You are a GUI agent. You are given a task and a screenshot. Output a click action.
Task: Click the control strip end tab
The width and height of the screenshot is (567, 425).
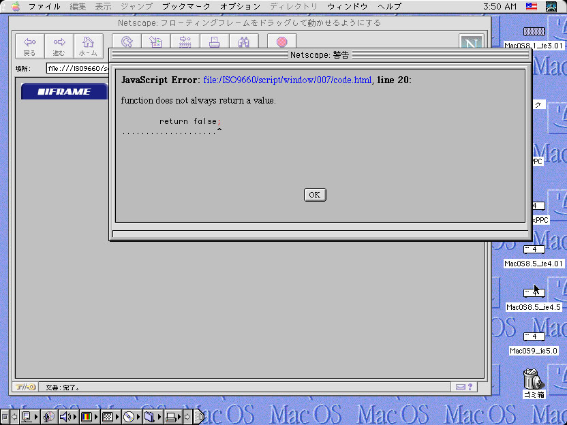[x=198, y=417]
